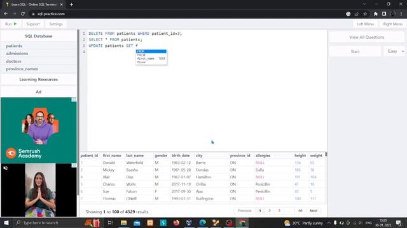Open the taskbar clock and date
Viewport: 407px width, 228px height.
coord(383,223)
